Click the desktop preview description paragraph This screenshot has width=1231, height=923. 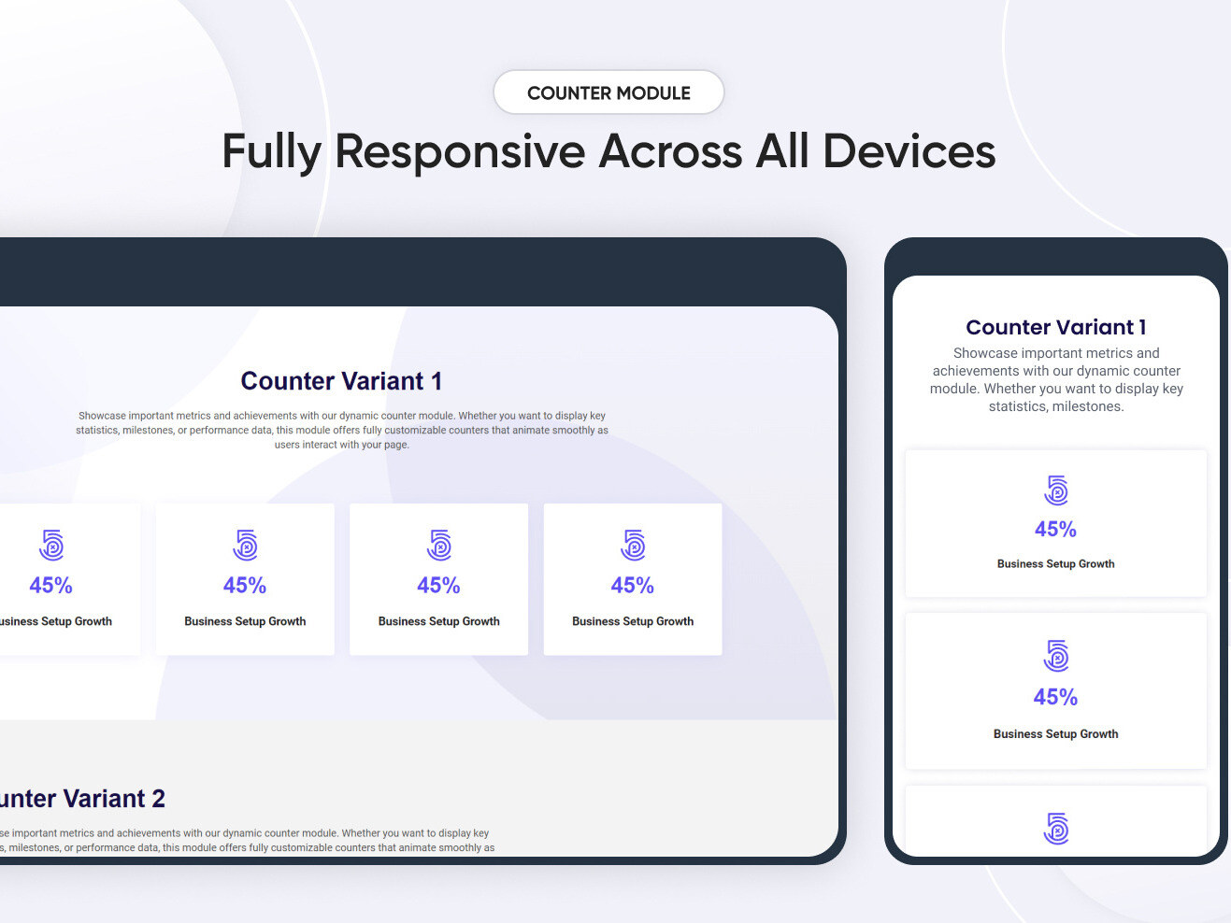point(342,430)
